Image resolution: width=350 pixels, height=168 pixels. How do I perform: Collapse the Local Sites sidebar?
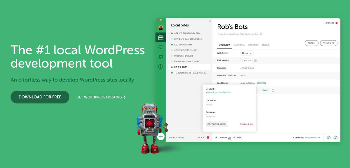point(210,21)
